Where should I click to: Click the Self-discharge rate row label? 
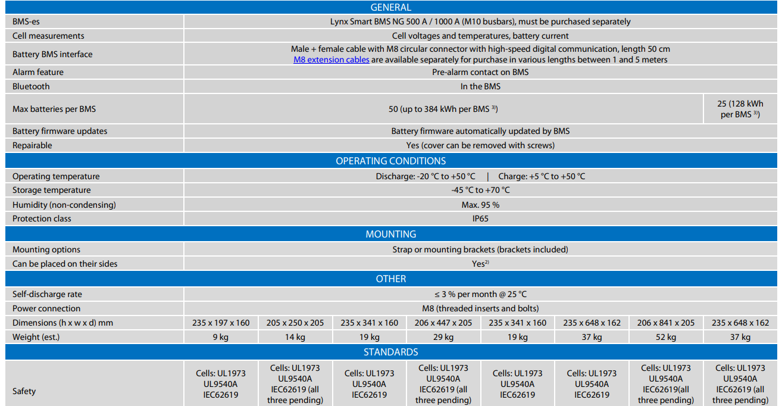point(47,294)
